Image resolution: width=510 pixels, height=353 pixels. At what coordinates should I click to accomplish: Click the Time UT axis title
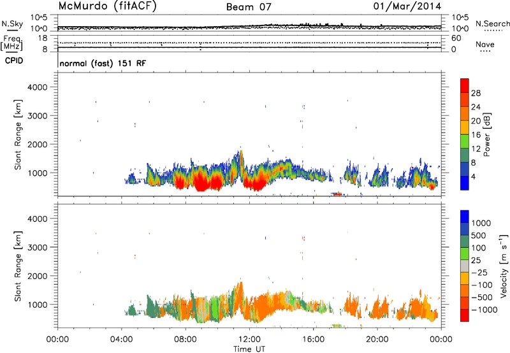tap(249, 349)
